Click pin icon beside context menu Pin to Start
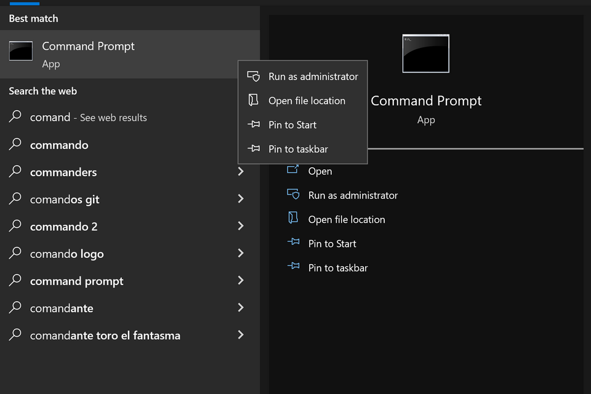The height and width of the screenshot is (394, 591). 253,124
